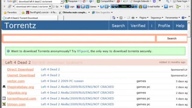The width and height of the screenshot is (192, 108).
Task: Focus the Torrentz search input field
Action: click(x=79, y=38)
